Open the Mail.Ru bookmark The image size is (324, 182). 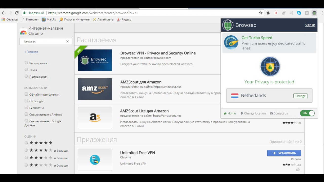[49, 19]
